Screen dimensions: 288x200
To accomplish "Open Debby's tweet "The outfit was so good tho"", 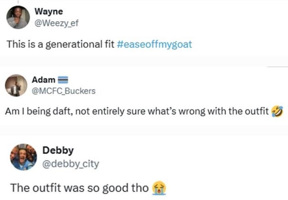I will 79,187.
